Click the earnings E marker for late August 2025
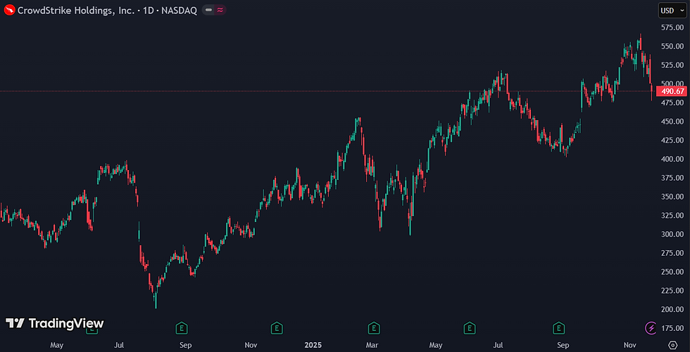 pyautogui.click(x=559, y=327)
